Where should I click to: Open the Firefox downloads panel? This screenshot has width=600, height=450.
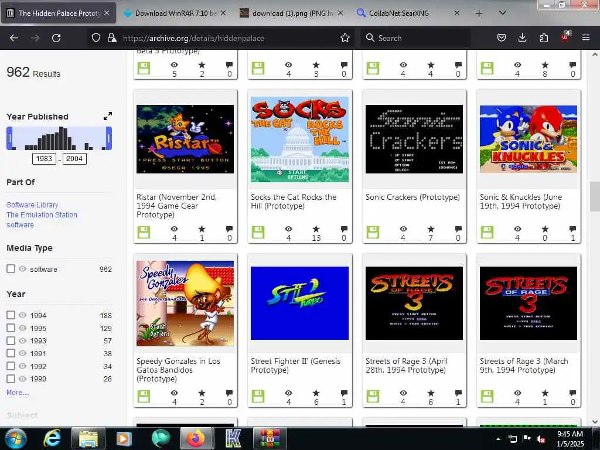pos(522,37)
